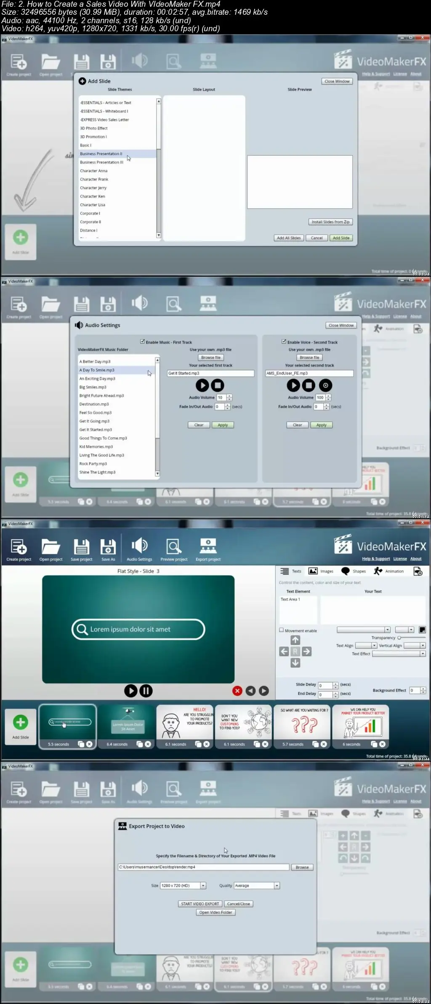431x1004 pixels.
Task: Play the first track in Audio Settings
Action: click(x=202, y=385)
